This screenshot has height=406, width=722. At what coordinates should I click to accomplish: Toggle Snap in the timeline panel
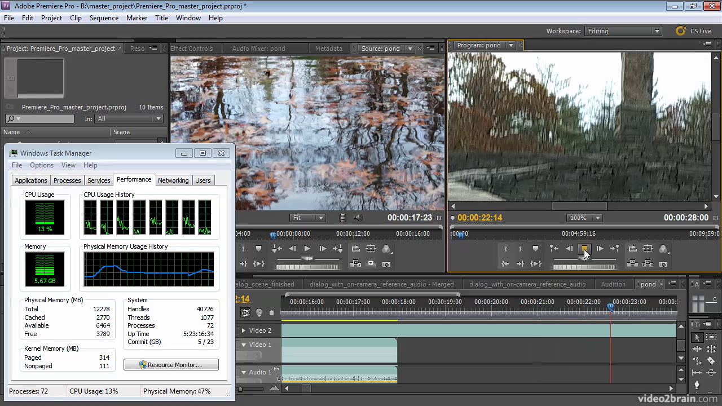pos(245,312)
